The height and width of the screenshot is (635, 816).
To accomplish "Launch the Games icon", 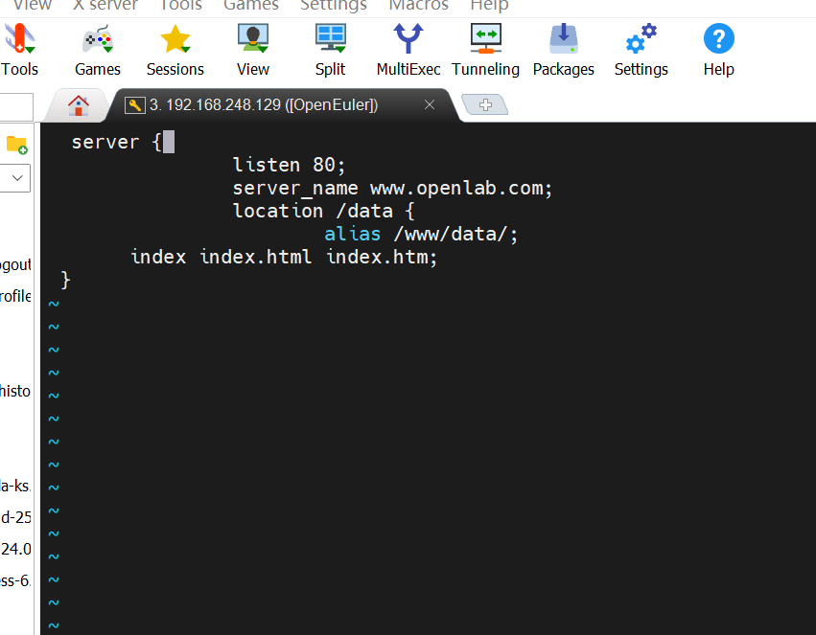I will pos(97,40).
